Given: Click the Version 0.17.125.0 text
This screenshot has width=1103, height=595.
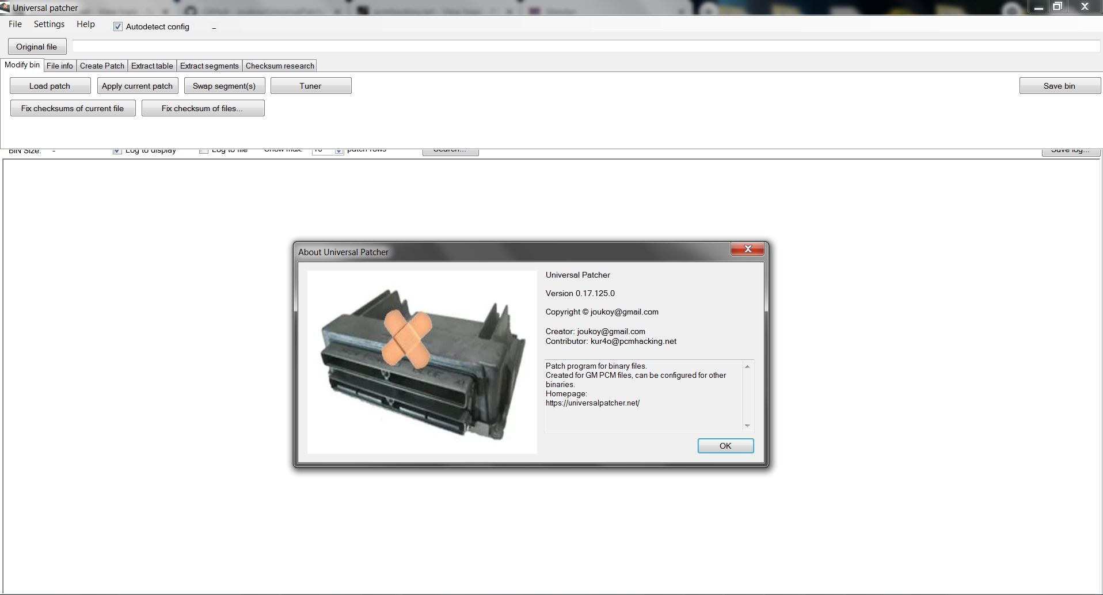Looking at the screenshot, I should (x=580, y=293).
